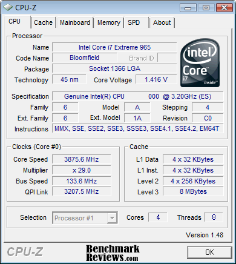The width and height of the screenshot is (236, 264).
Task: Click the Core Speed value 3875.6 MHz
Action: 82,159
